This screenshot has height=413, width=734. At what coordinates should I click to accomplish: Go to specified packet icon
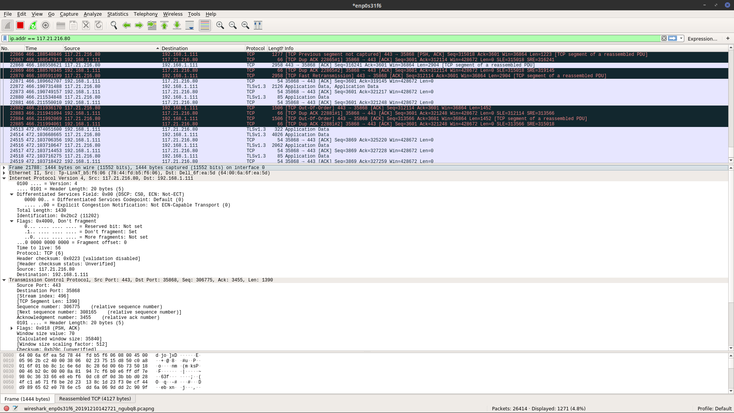152,25
